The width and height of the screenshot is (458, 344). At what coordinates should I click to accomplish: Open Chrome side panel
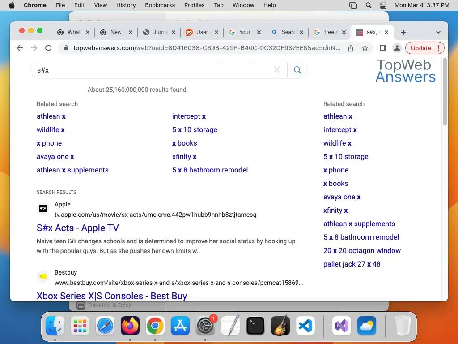pos(383,48)
